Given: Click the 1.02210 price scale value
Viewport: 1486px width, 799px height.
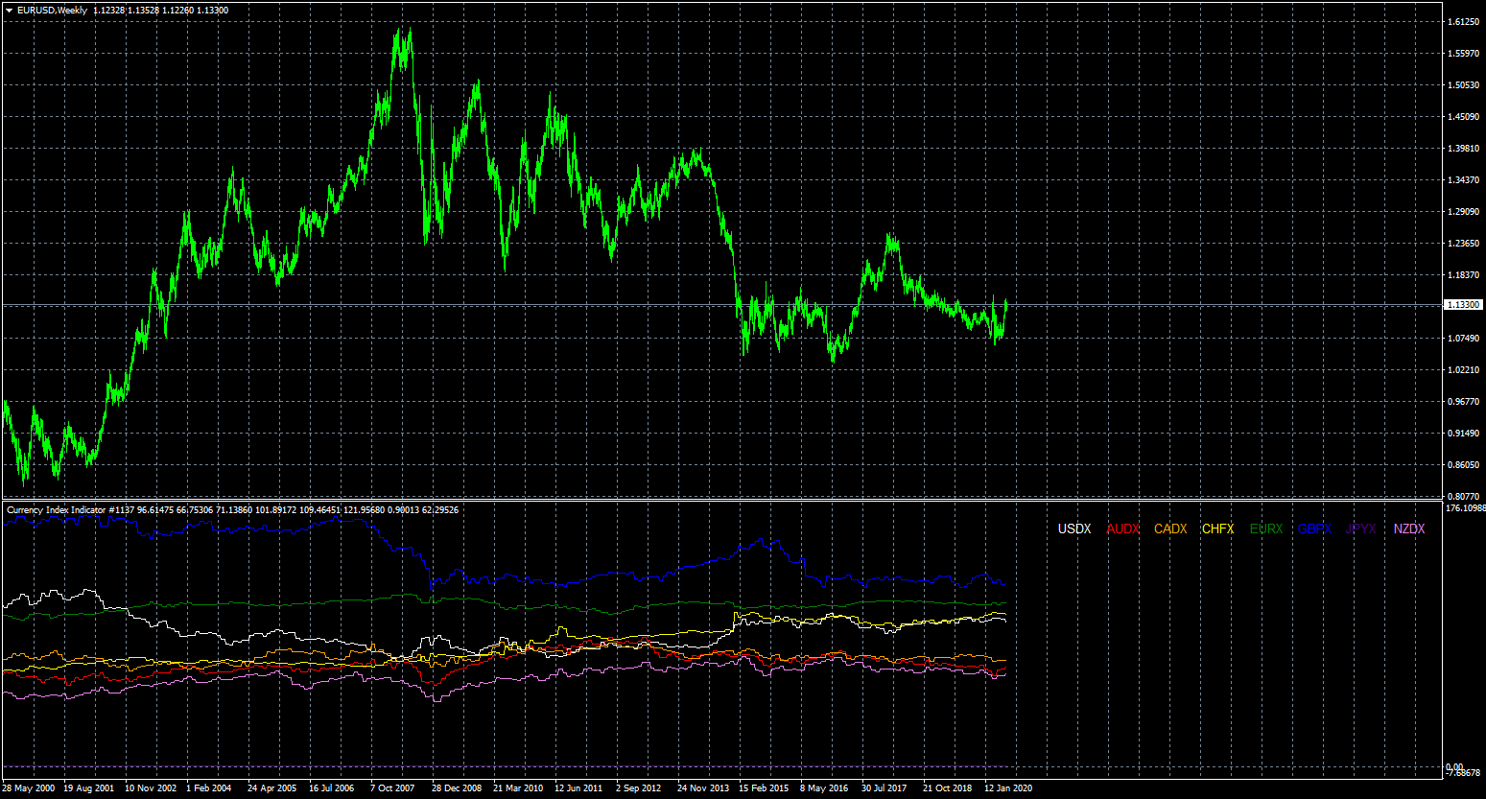Looking at the screenshot, I should point(1462,369).
